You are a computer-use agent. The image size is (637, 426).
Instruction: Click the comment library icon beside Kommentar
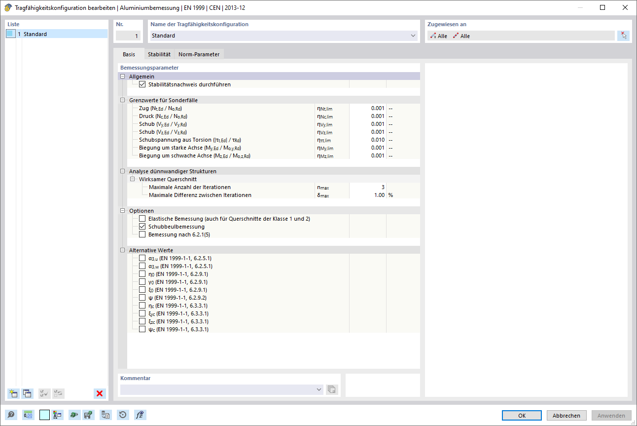coord(332,389)
